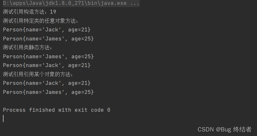This screenshot has width=257, height=136.
Task: Click the last Person James output line
Action: pos(48,92)
